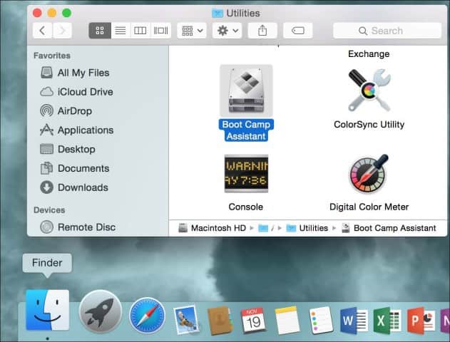The width and height of the screenshot is (450, 342).
Task: Click the Favorites sidebar heading
Action: 52,56
